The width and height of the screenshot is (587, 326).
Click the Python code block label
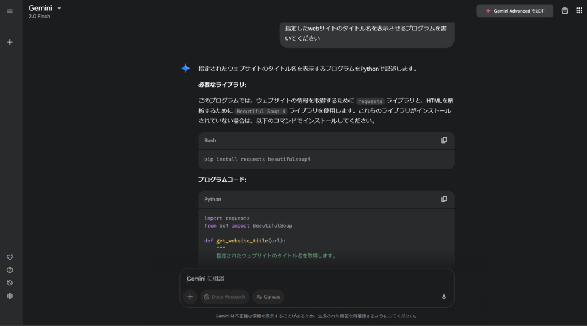pos(213,200)
